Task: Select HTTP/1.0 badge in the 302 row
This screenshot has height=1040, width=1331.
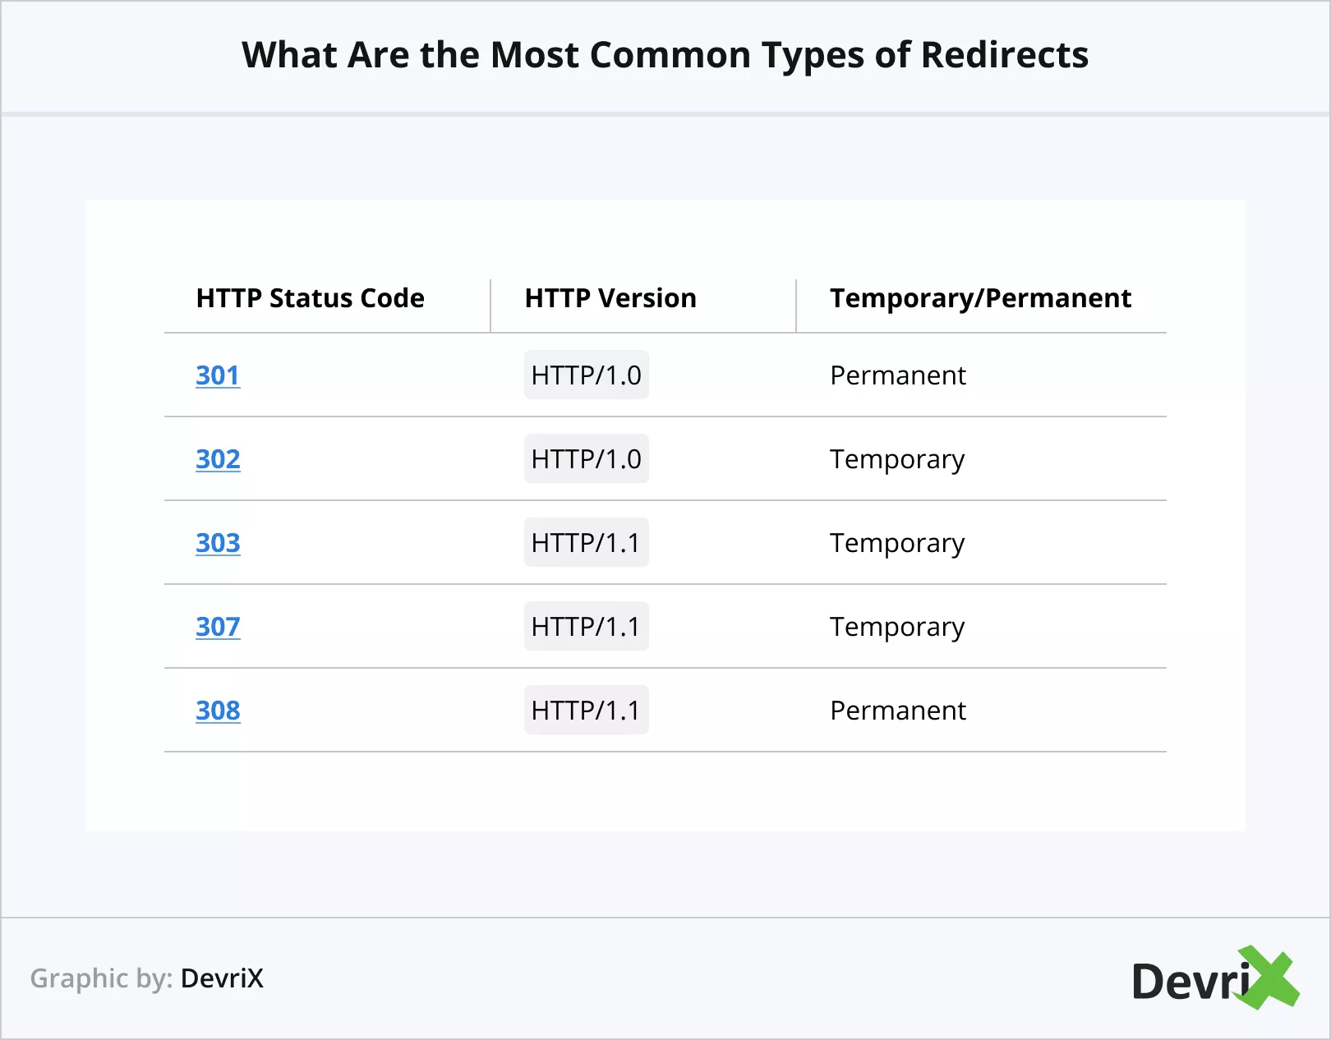Action: tap(587, 459)
